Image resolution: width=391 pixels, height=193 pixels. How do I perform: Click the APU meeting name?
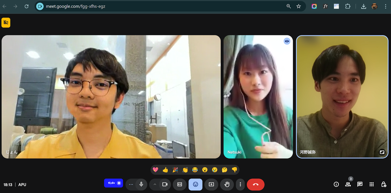pos(22,185)
